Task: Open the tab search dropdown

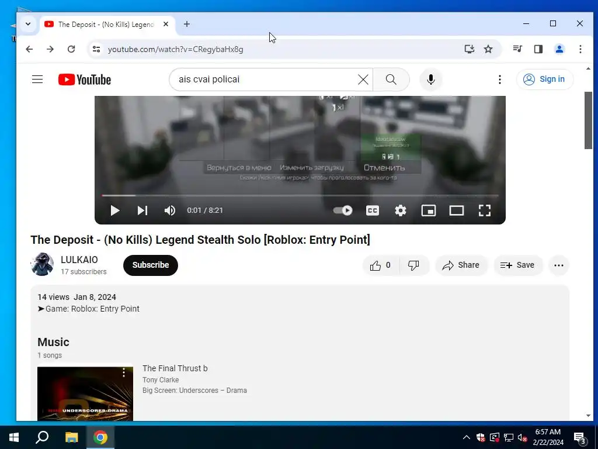Action: tap(28, 24)
